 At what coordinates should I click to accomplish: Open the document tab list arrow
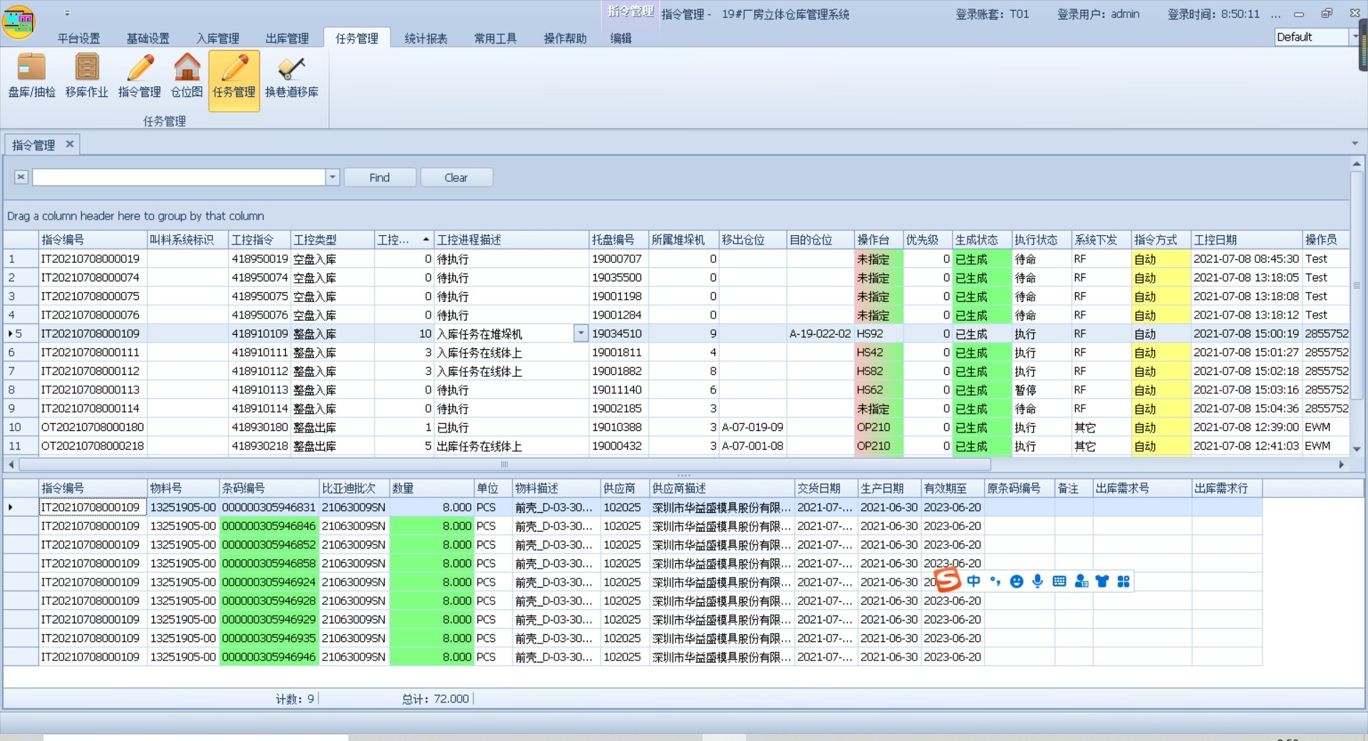click(x=1355, y=144)
